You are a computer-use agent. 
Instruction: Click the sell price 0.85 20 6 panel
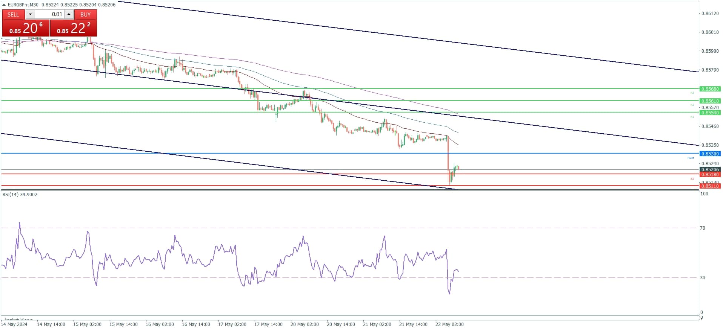tap(26, 28)
